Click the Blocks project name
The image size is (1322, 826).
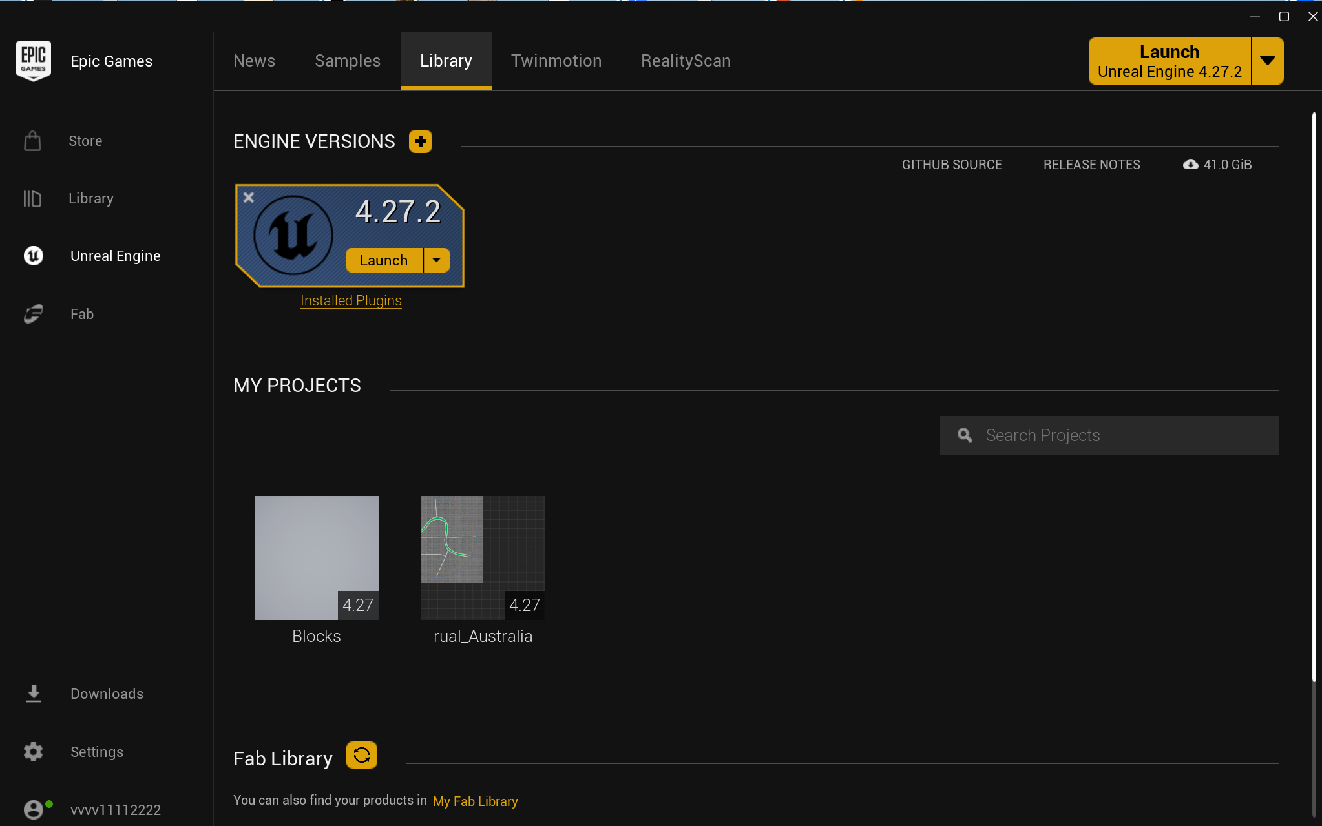coord(317,636)
